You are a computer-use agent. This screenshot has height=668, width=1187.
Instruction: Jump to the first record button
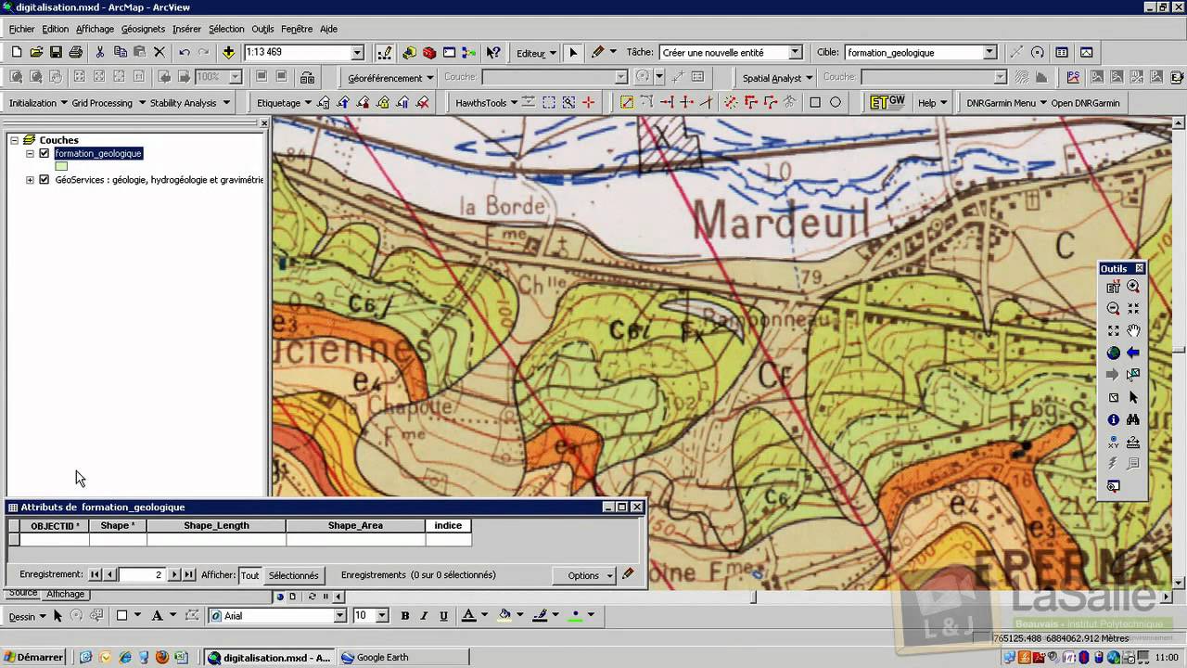click(95, 575)
